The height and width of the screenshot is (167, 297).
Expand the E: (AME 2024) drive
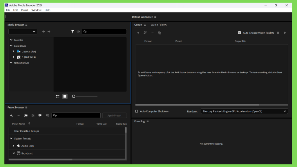[x=13, y=57]
